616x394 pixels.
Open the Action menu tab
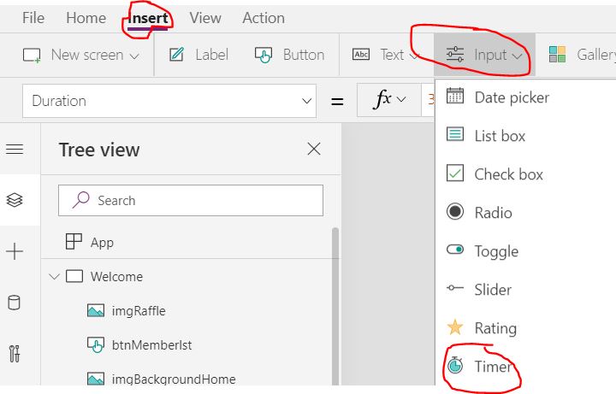pyautogui.click(x=264, y=18)
